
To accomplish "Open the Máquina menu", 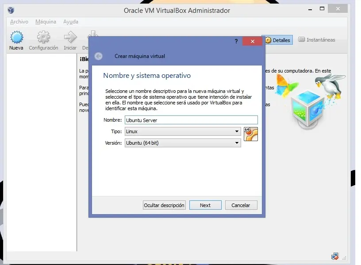I will coord(46,22).
